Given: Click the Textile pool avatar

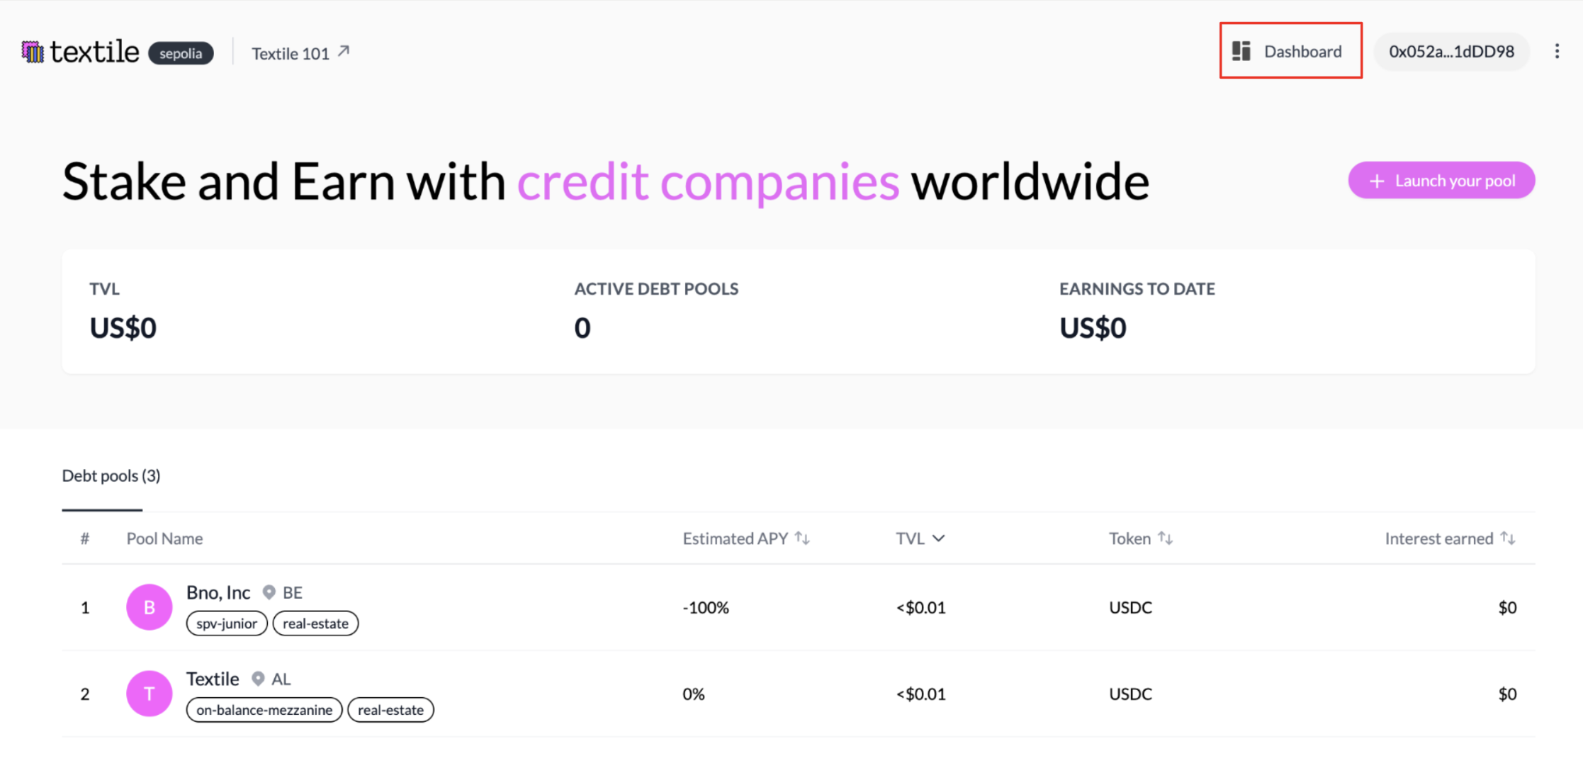Looking at the screenshot, I should [149, 694].
